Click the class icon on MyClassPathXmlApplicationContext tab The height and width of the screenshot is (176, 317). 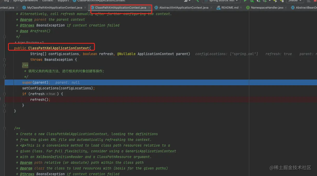pos(24,8)
